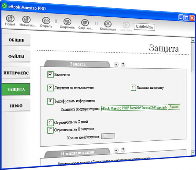Select Зашифровать информацию radio option
Image resolution: width=196 pixels, height=170 pixels.
coord(50,101)
